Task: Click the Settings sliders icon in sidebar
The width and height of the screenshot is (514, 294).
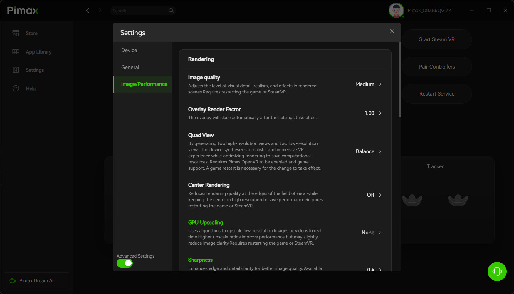Action: (16, 70)
